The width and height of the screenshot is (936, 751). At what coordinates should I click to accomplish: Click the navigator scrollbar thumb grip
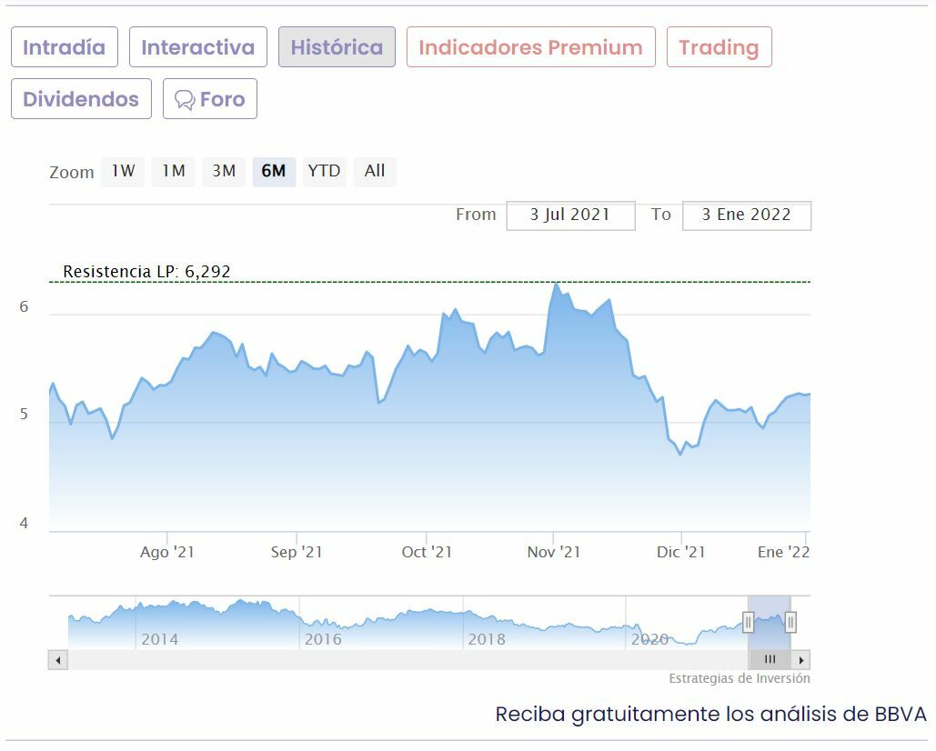[770, 660]
